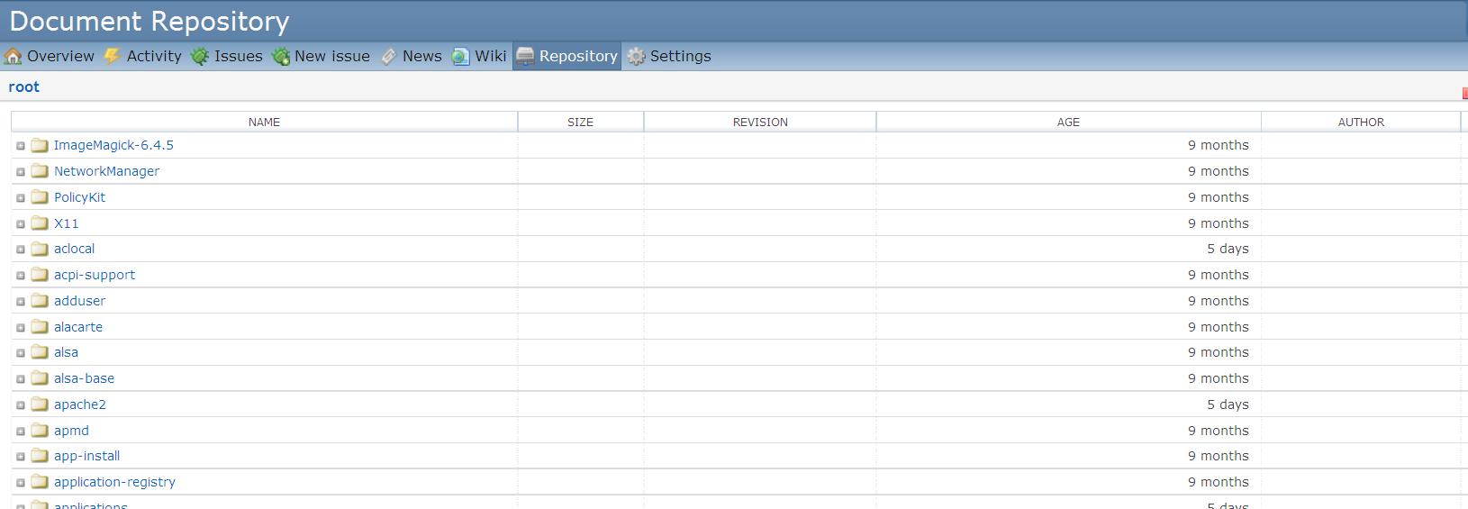
Task: Click the alacarte folder icon
Action: [40, 327]
